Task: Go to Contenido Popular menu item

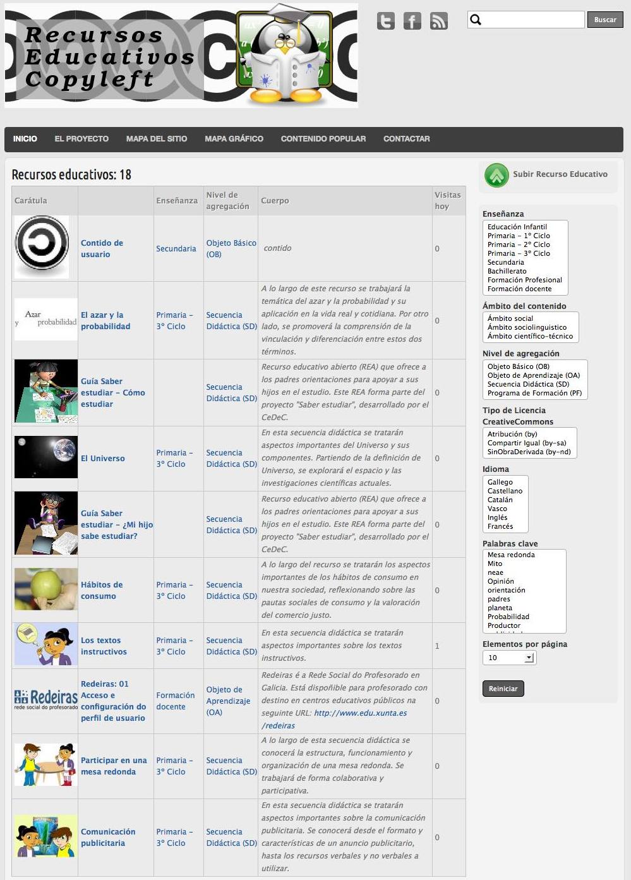Action: tap(323, 139)
